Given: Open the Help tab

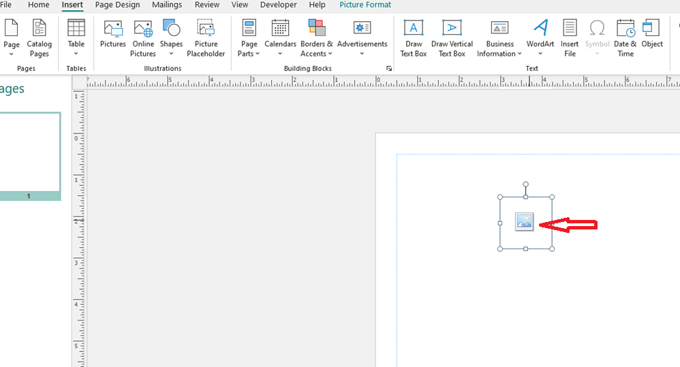Looking at the screenshot, I should [x=317, y=5].
